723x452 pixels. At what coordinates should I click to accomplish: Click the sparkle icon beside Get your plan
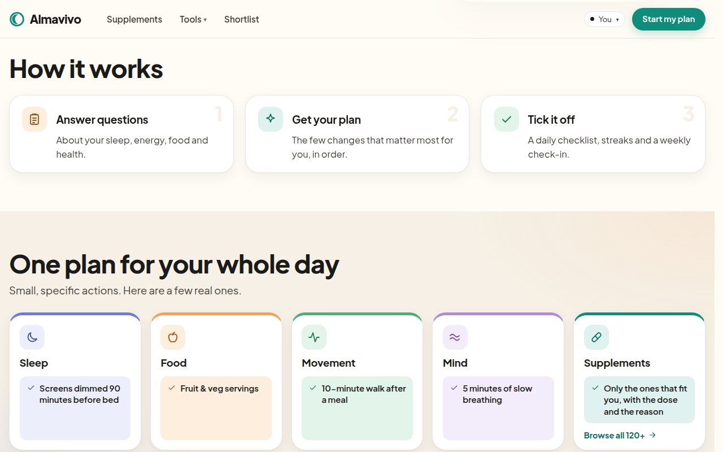click(x=271, y=119)
